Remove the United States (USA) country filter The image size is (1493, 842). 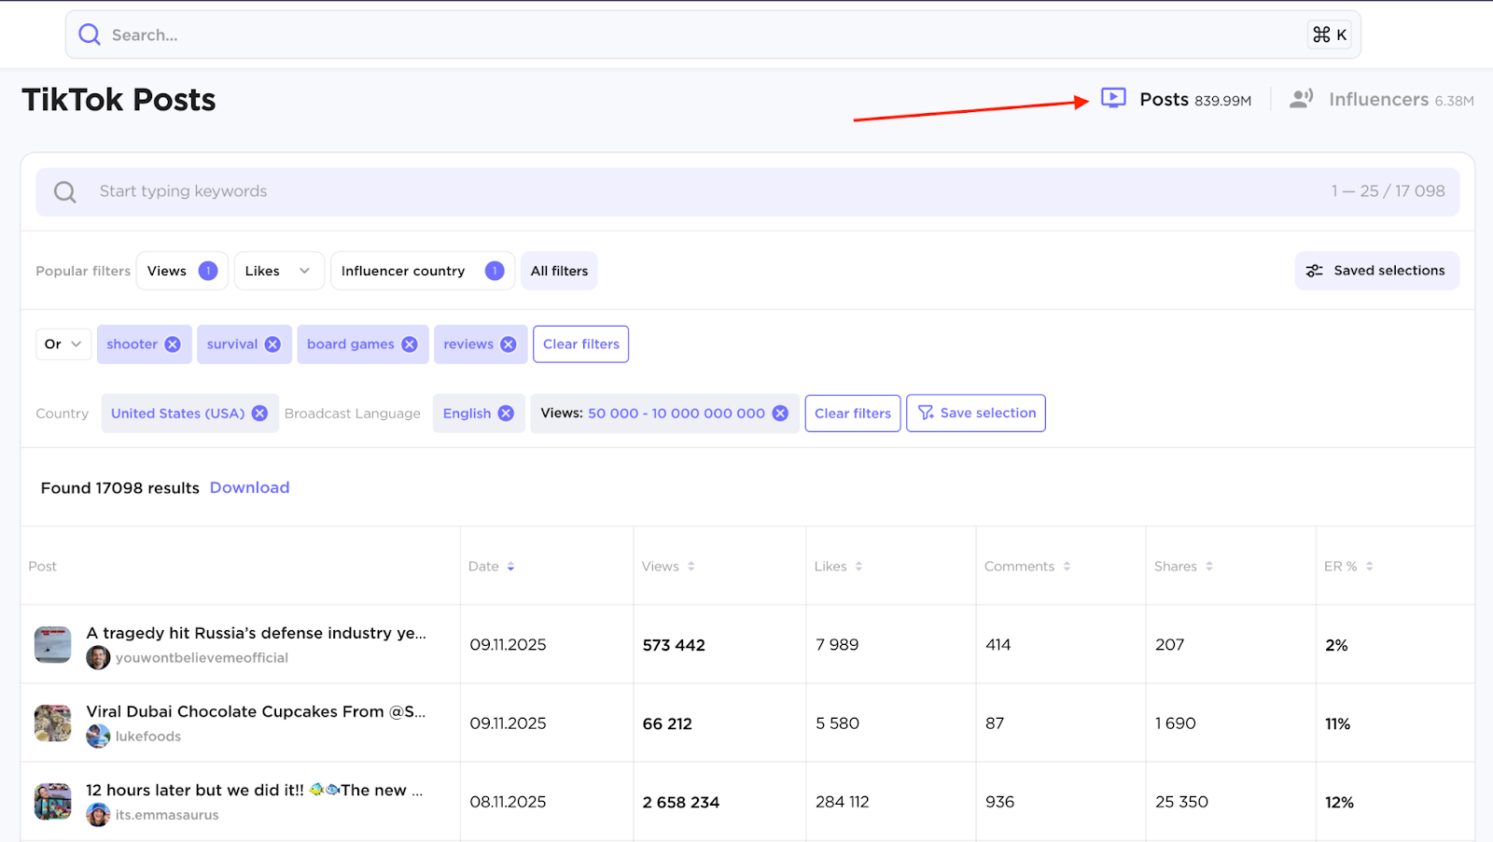pyautogui.click(x=259, y=413)
